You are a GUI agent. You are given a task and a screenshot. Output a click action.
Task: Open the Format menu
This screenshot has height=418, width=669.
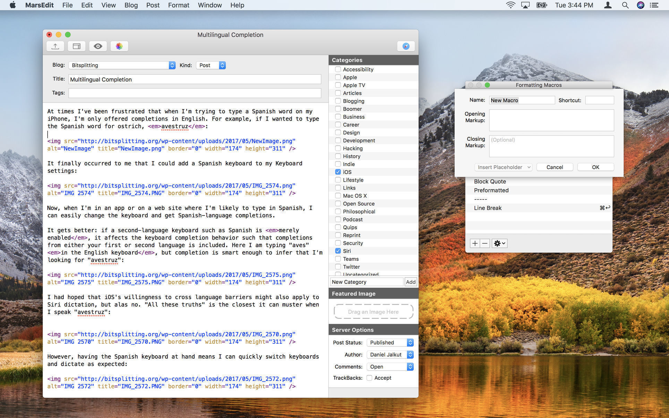click(178, 5)
